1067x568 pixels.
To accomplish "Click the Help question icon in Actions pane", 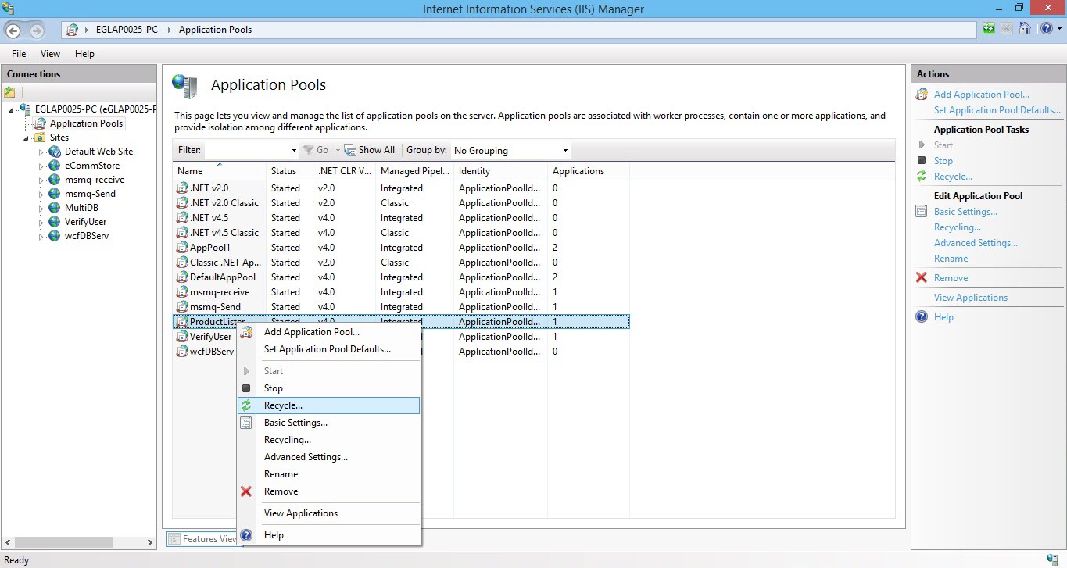I will click(922, 317).
